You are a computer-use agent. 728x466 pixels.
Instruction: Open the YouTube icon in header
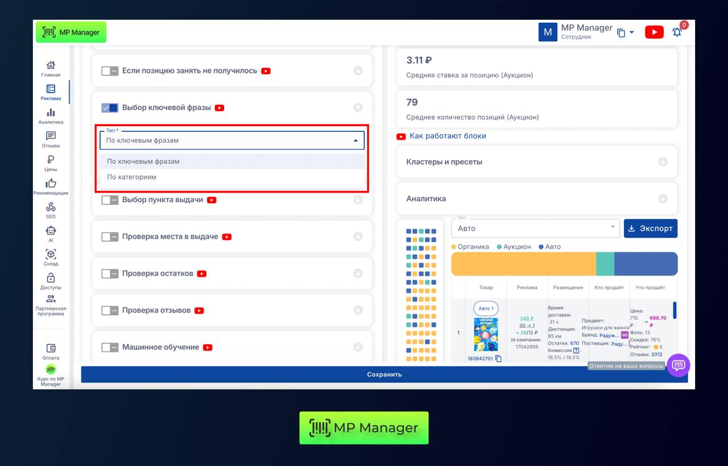tap(653, 32)
